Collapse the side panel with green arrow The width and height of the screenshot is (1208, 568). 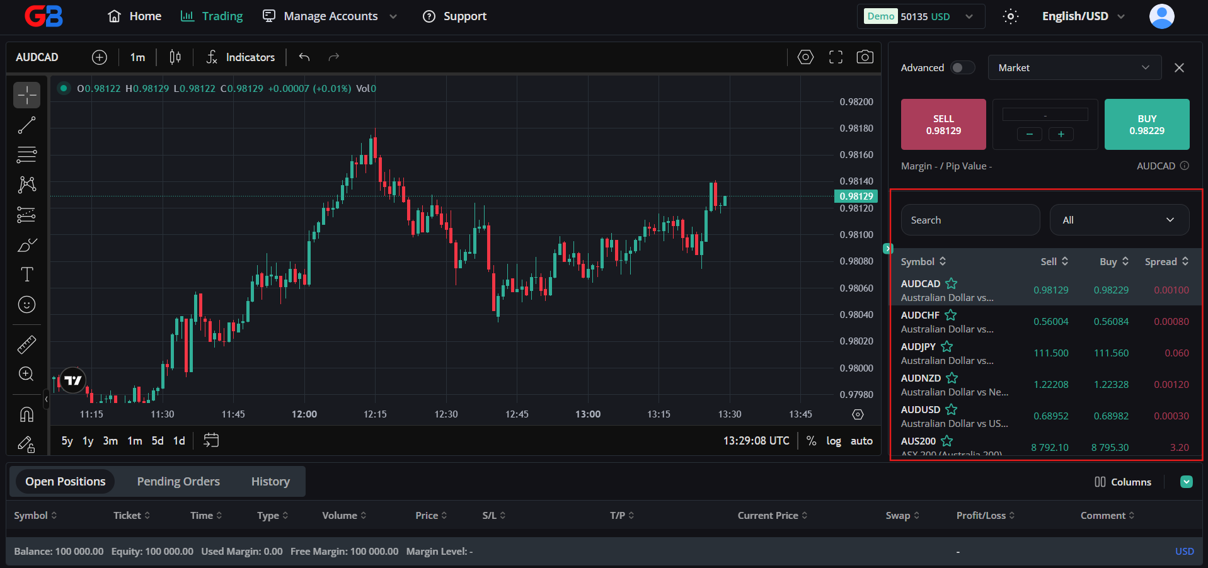[x=888, y=249]
